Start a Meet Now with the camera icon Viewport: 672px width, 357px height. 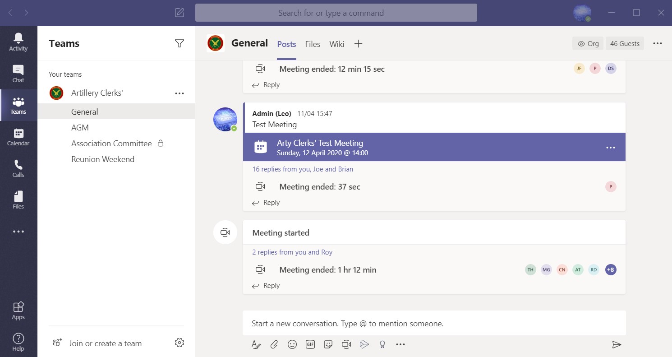(346, 344)
